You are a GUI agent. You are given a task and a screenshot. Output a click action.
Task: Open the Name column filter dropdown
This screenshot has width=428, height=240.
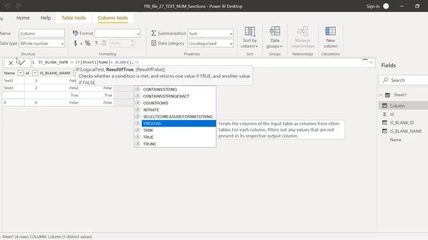[x=20, y=73]
